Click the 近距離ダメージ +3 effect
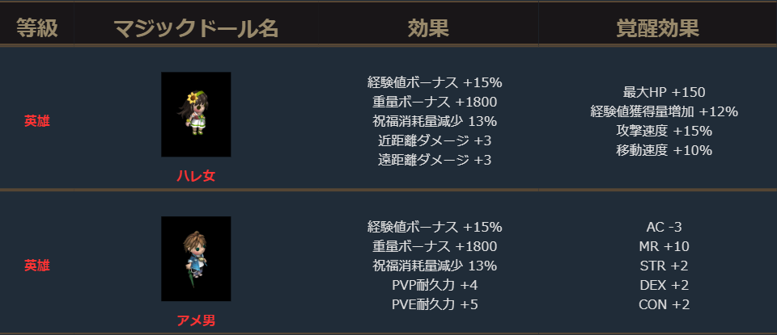Screen dimensions: 777x335 point(435,140)
